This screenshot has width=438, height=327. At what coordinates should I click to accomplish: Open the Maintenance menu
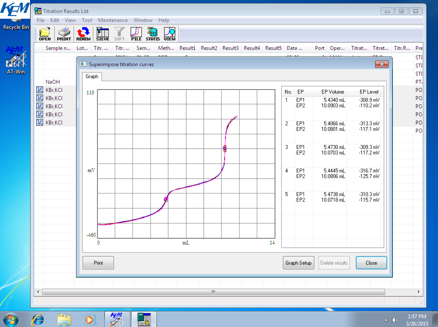[x=113, y=20]
